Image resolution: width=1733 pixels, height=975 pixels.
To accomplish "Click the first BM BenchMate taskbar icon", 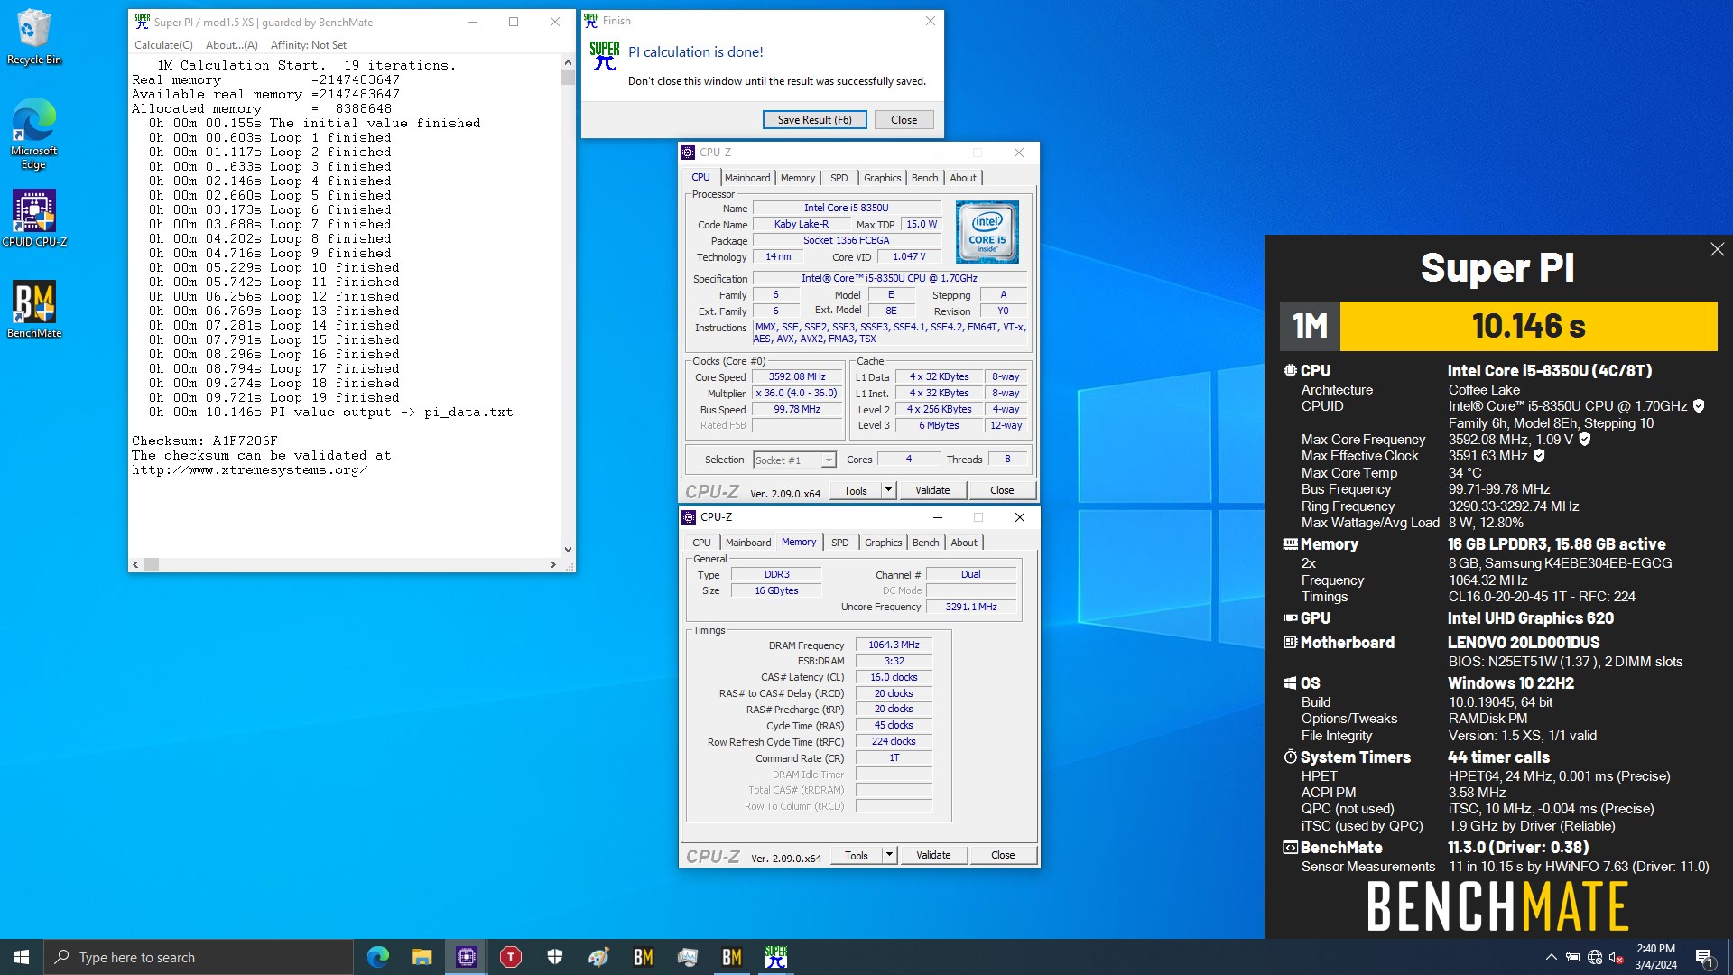I will tap(644, 957).
